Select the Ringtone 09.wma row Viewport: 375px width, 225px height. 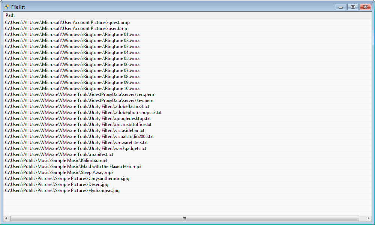187,82
